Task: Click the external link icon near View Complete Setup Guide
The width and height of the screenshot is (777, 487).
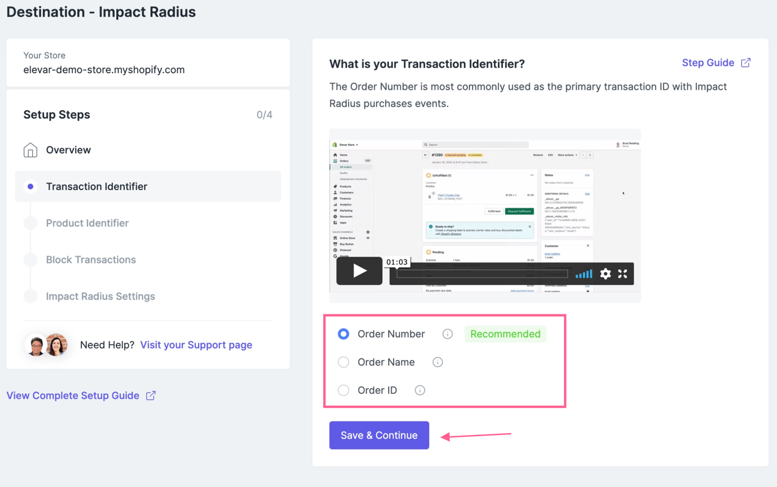Action: [150, 396]
